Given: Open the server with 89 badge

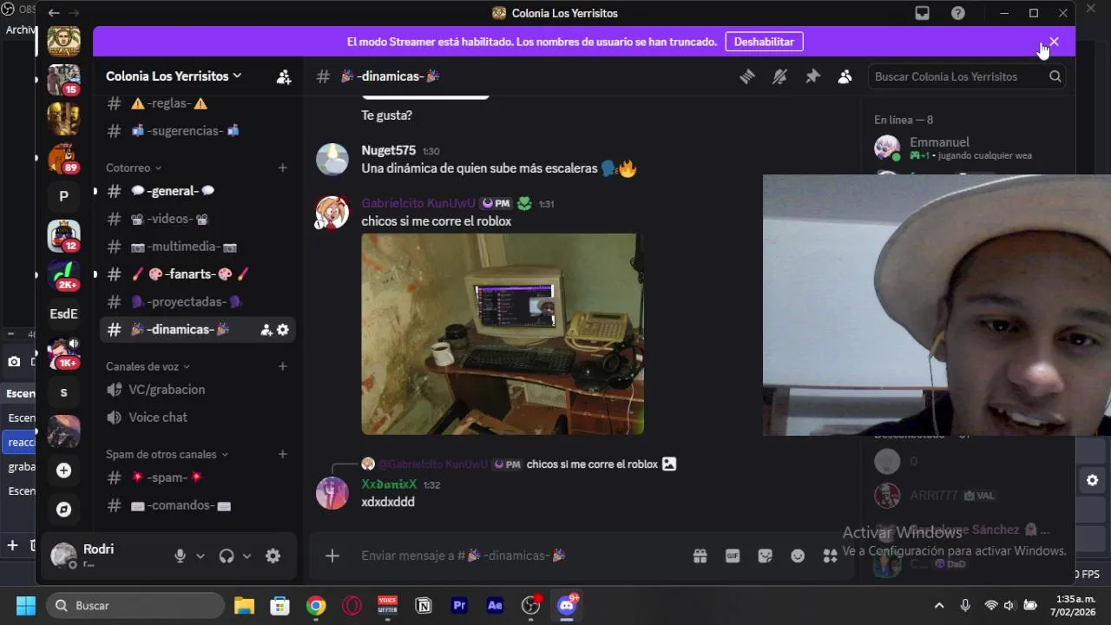Looking at the screenshot, I should 63,158.
